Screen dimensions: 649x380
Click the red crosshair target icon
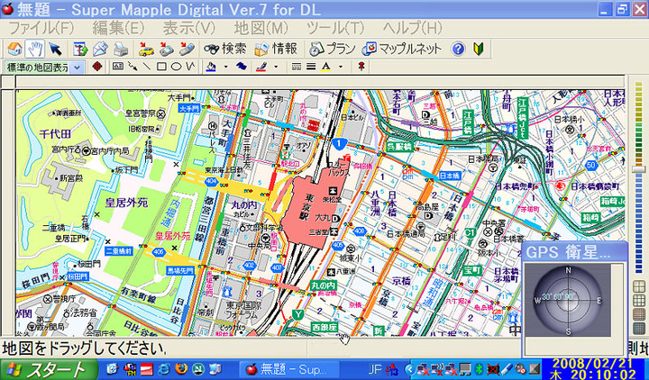point(97,67)
